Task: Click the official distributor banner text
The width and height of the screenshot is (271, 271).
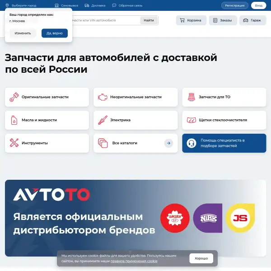Action: tap(84, 224)
